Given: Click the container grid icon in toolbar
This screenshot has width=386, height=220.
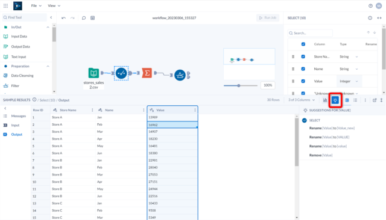Looking at the screenshot, I should point(92,18).
